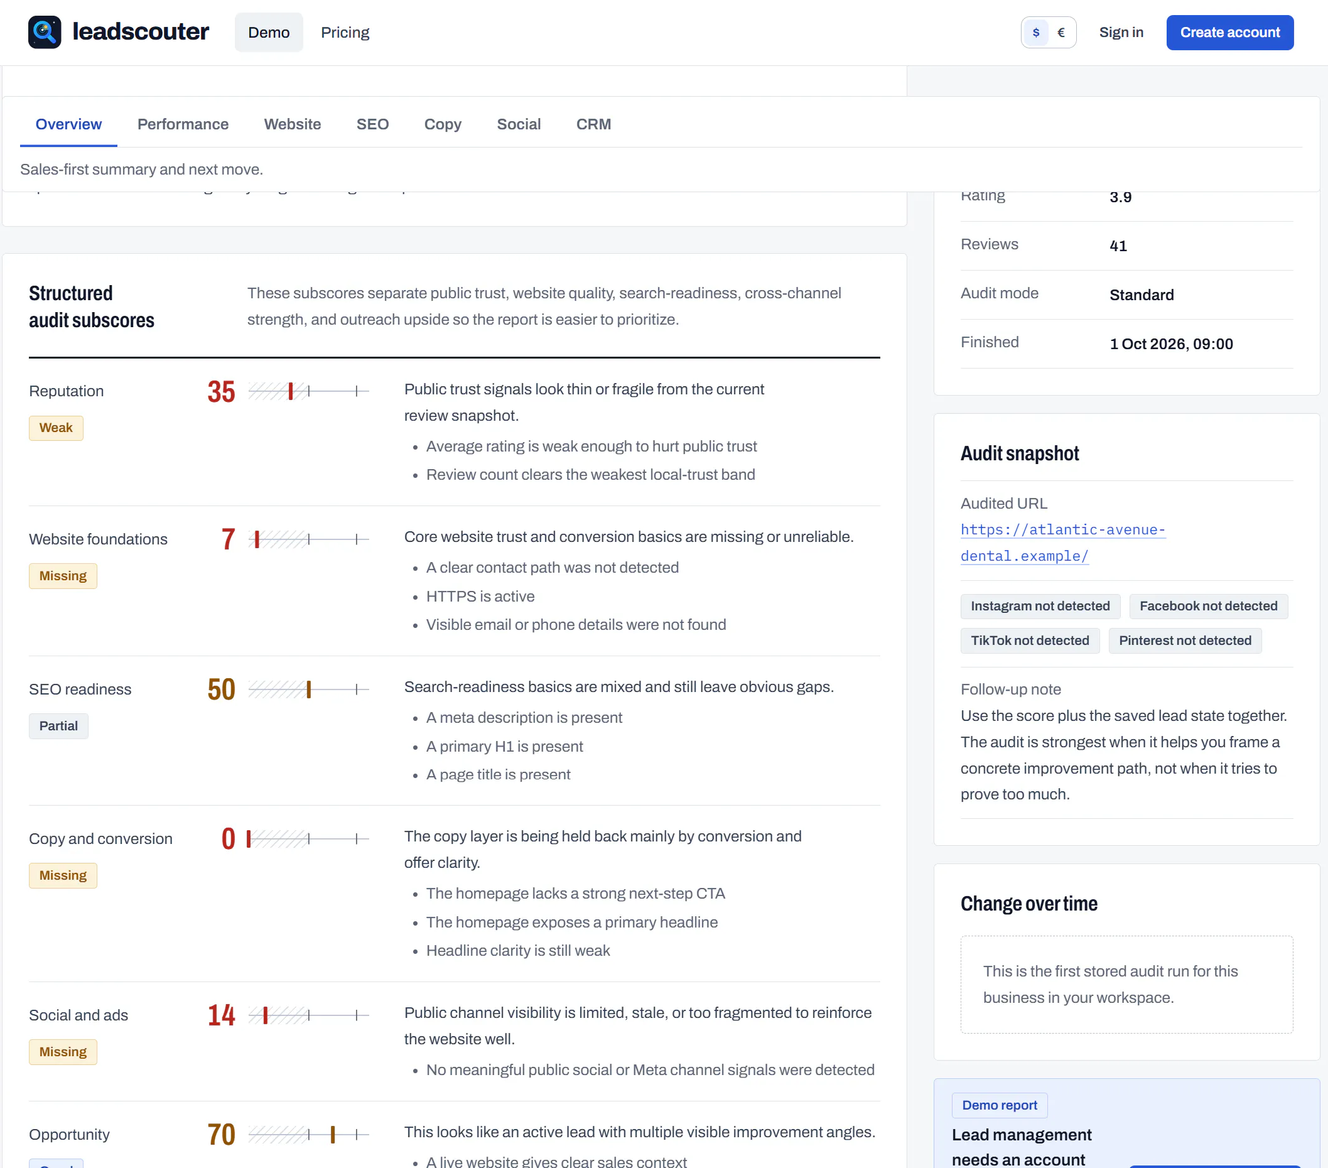
Task: Switch to the Copy tab
Action: (443, 124)
